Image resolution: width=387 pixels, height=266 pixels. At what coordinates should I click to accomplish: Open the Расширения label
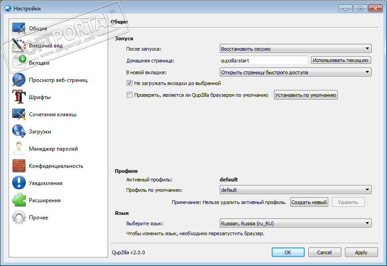(x=45, y=200)
